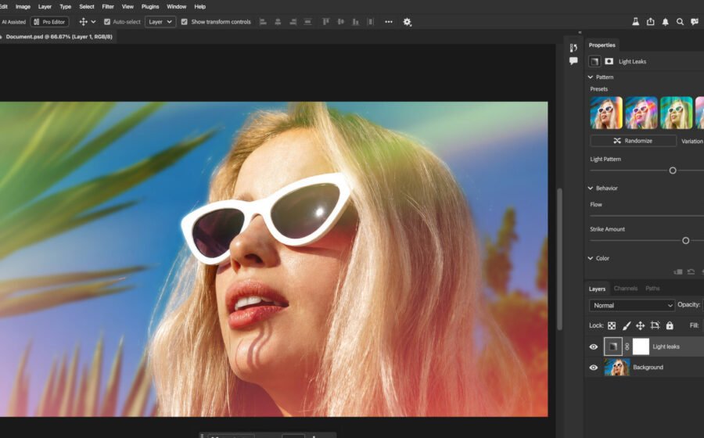Click the Randomize button
This screenshot has width=704, height=438.
click(633, 141)
